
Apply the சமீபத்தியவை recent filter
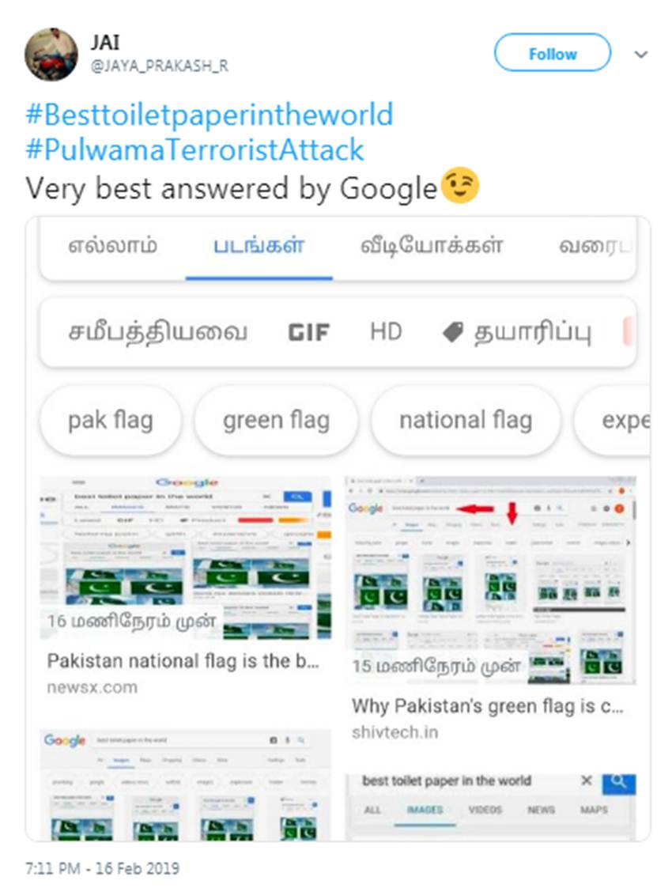tap(158, 332)
